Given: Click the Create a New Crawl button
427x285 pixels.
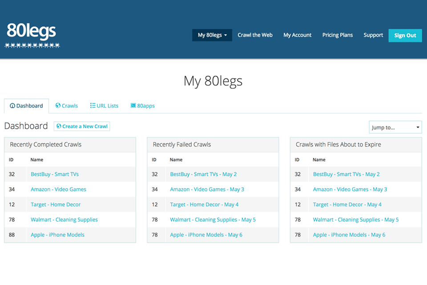Looking at the screenshot, I should coord(82,126).
